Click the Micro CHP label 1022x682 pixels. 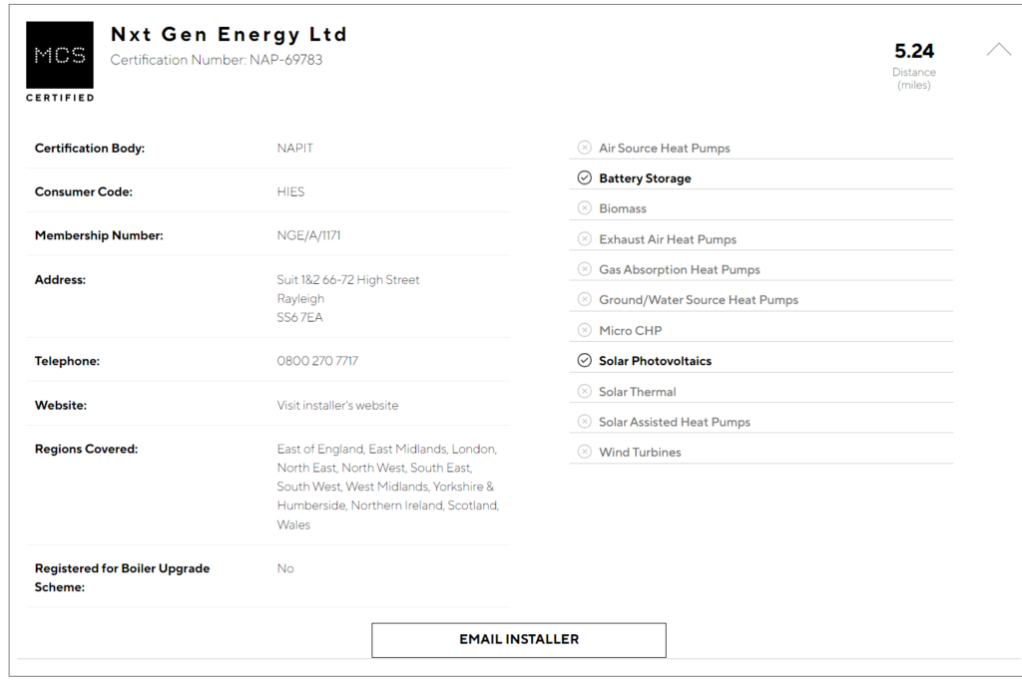click(x=631, y=330)
